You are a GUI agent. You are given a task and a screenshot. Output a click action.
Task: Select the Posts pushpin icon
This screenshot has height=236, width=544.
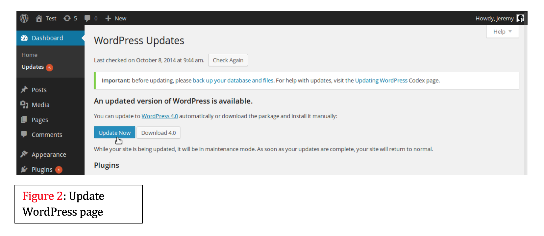[x=24, y=89]
